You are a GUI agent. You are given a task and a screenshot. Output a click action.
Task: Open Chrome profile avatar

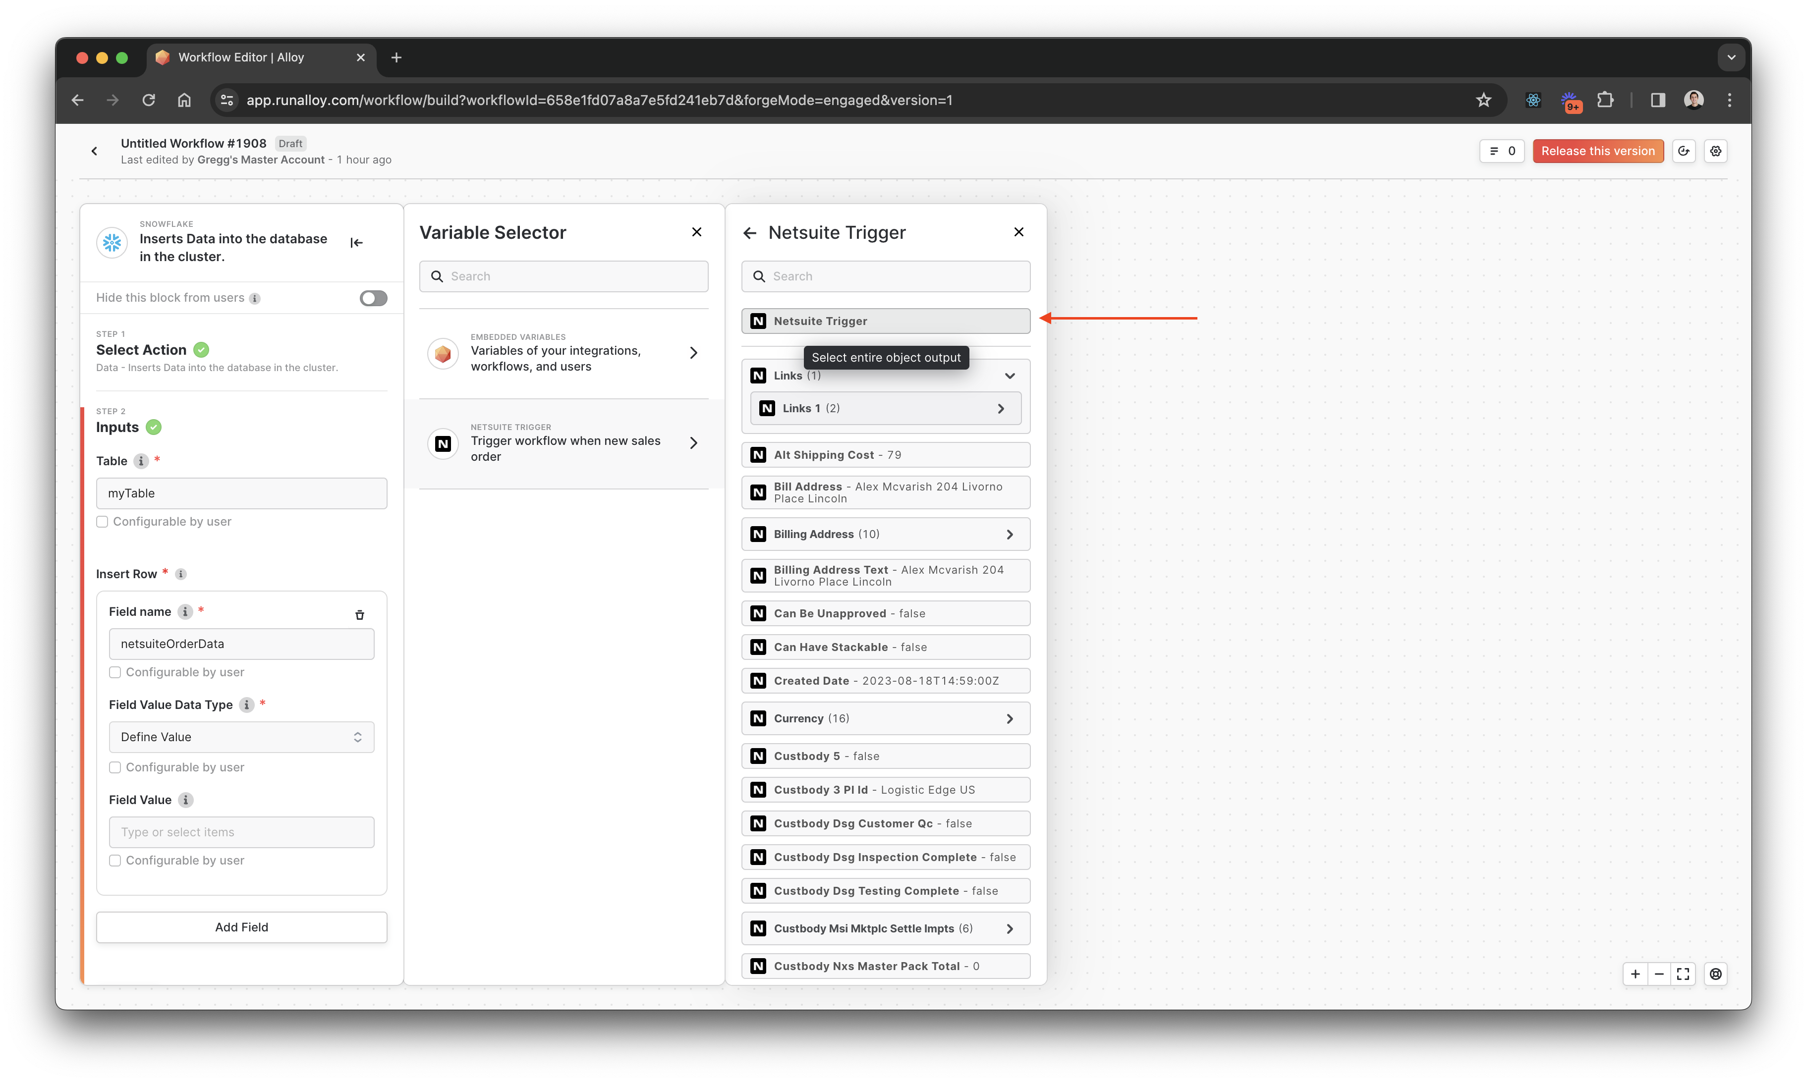(x=1694, y=100)
